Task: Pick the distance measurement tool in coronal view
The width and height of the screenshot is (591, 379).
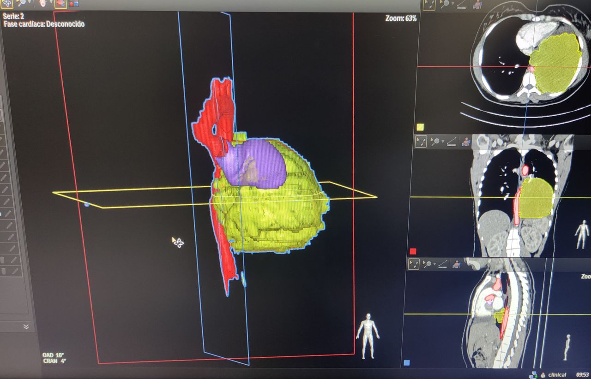Action: [452, 142]
